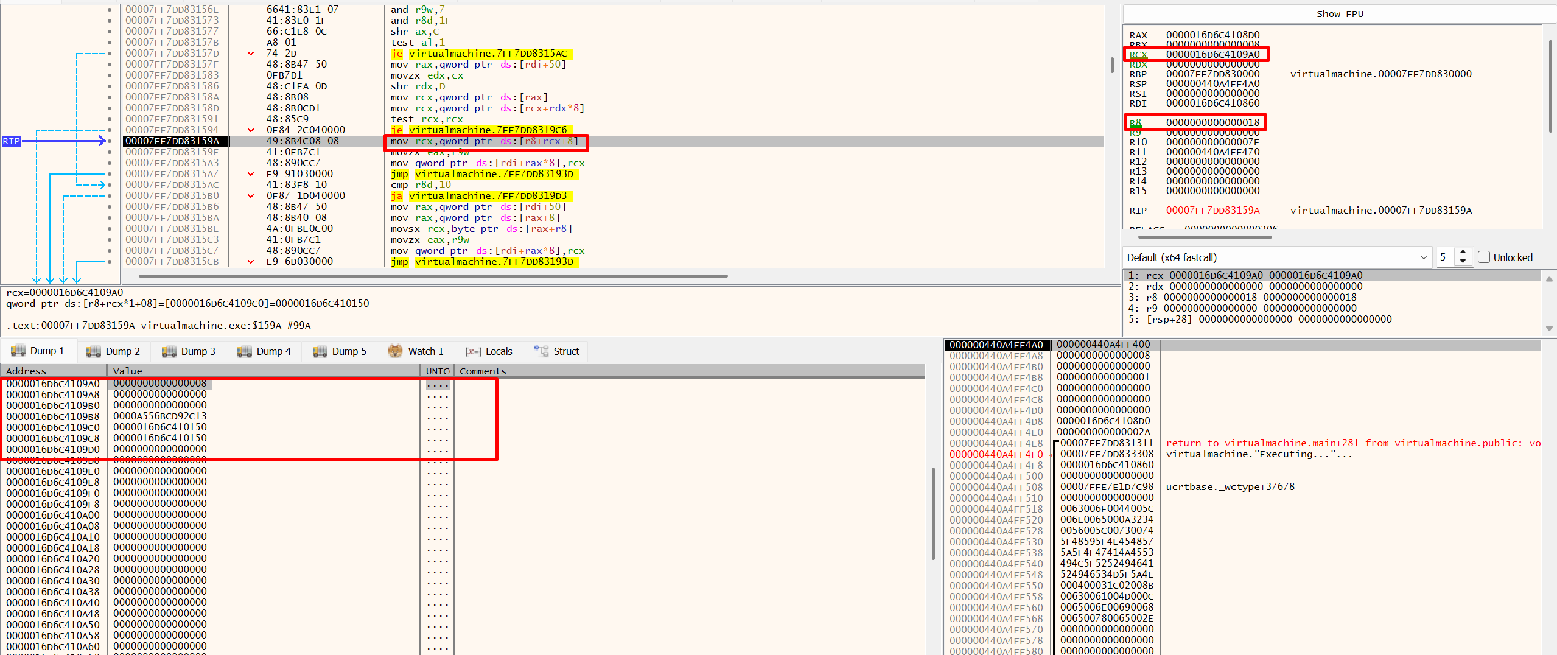Click the blue RIP marker label
Screen dimensions: 1557x655
click(12, 141)
